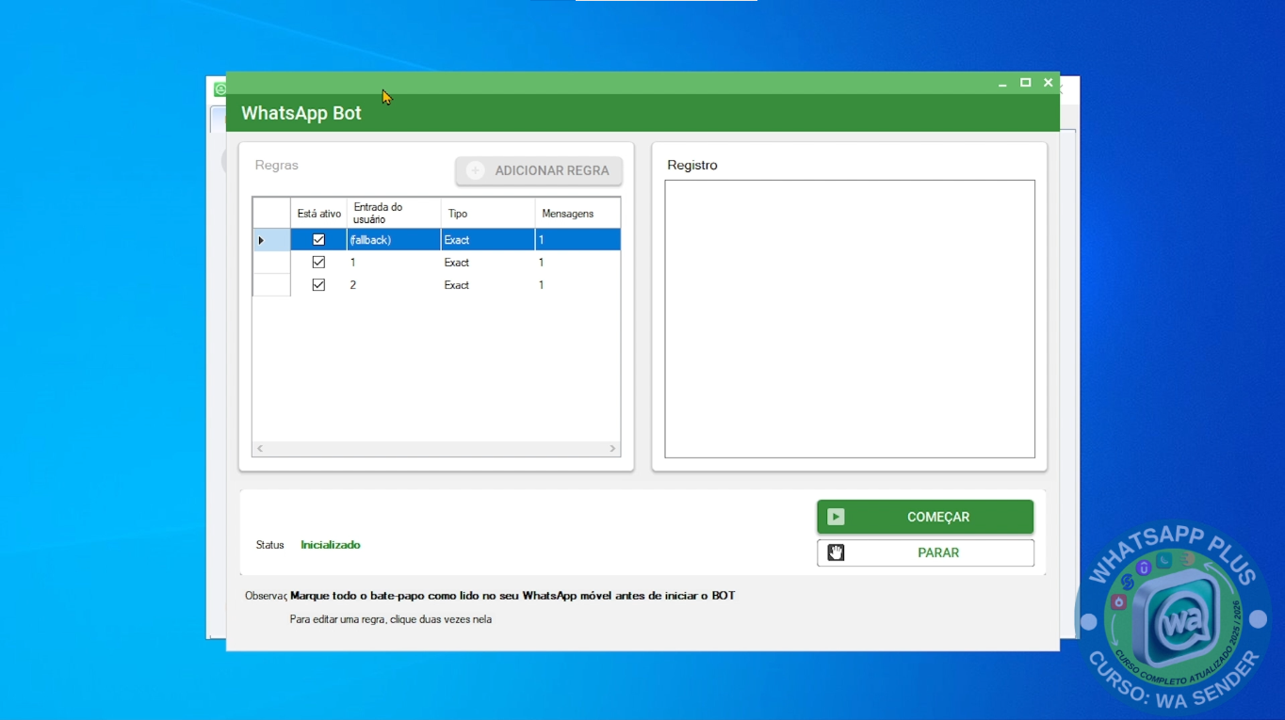Screen dimensions: 1285x720
Task: Toggle active checkbox for rule 1
Action: coord(318,263)
